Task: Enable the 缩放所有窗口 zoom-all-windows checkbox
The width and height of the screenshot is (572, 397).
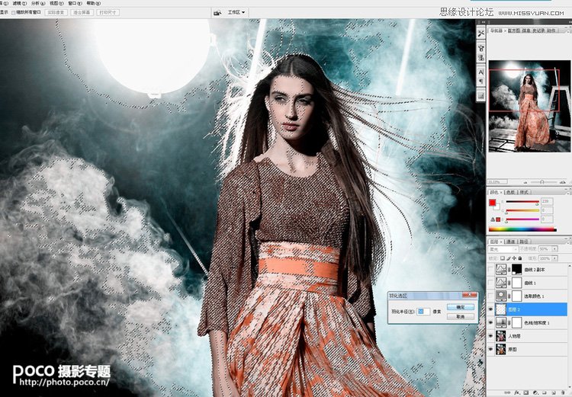Action: (x=14, y=12)
